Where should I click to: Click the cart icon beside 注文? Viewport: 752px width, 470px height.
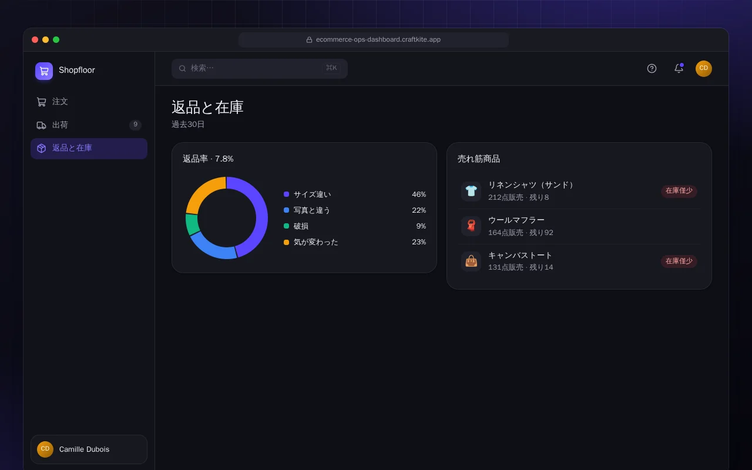41,102
